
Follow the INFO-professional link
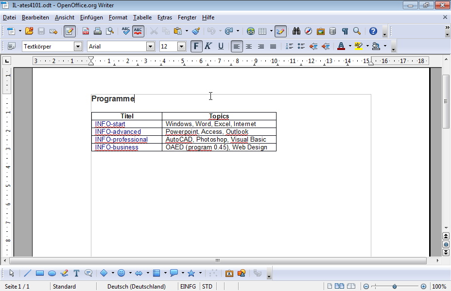[x=121, y=140]
